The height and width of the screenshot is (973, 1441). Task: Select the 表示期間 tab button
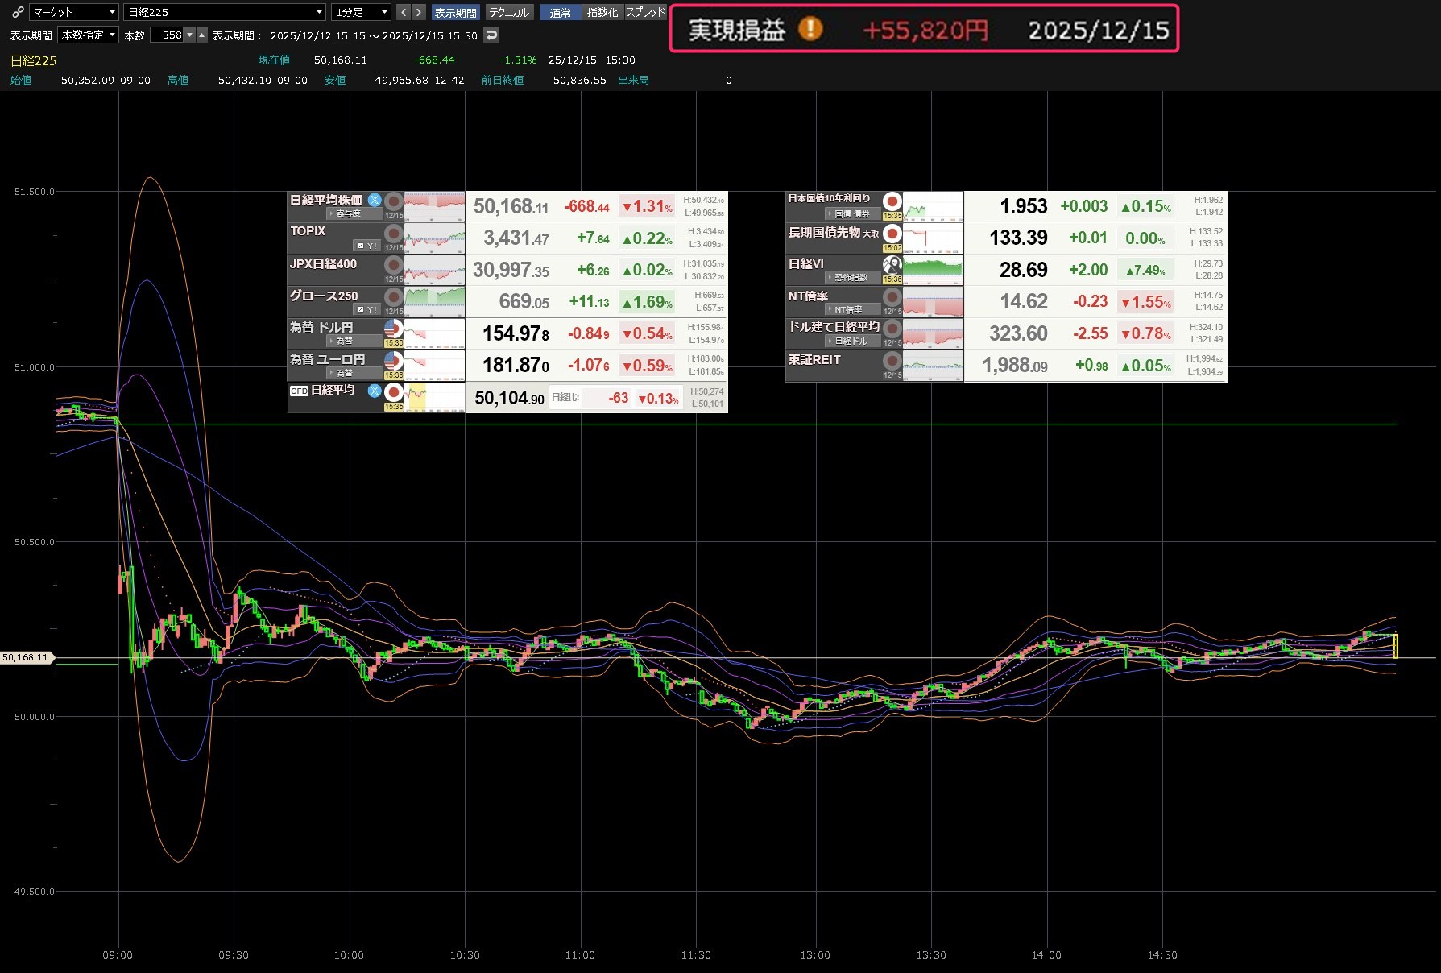(x=455, y=12)
